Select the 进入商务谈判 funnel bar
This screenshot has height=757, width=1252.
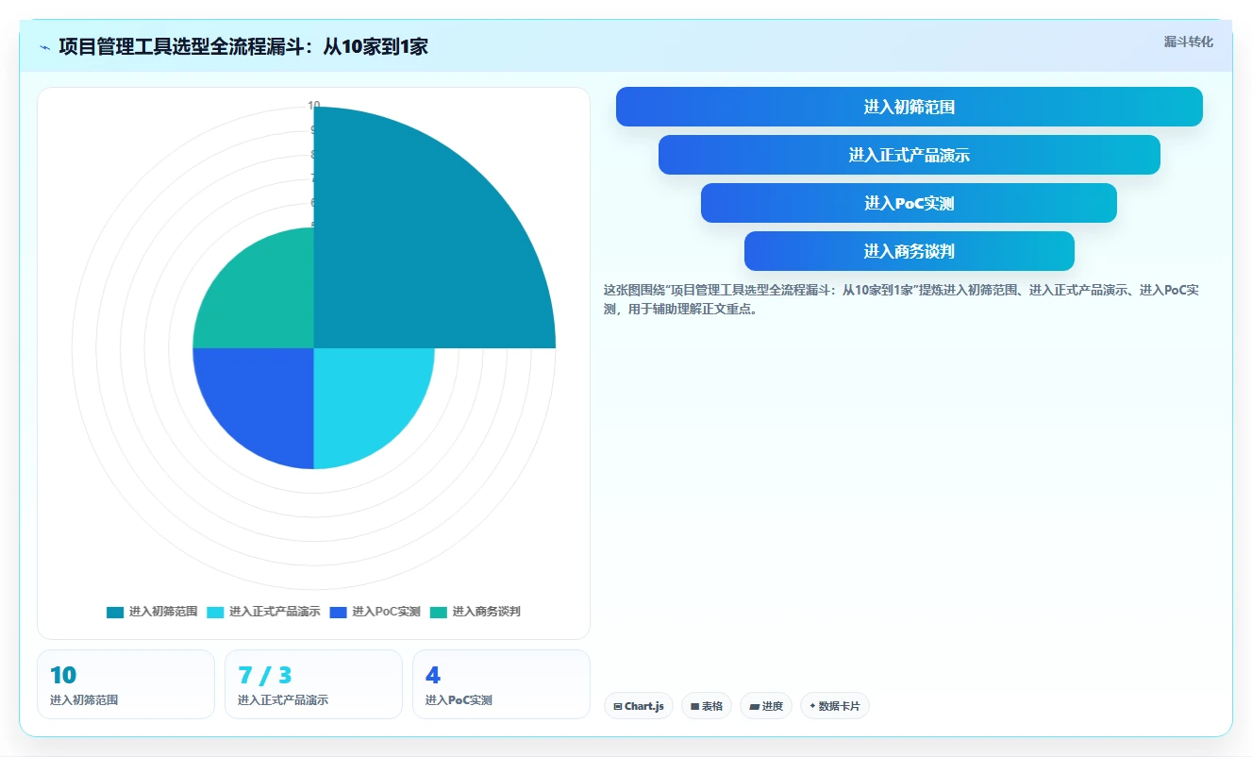[x=910, y=251]
